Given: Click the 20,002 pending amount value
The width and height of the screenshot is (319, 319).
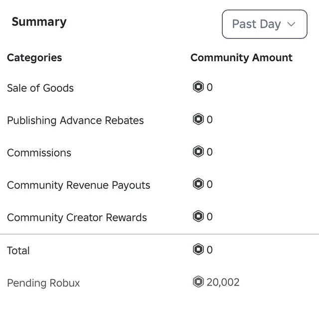Looking at the screenshot, I should [x=223, y=283].
